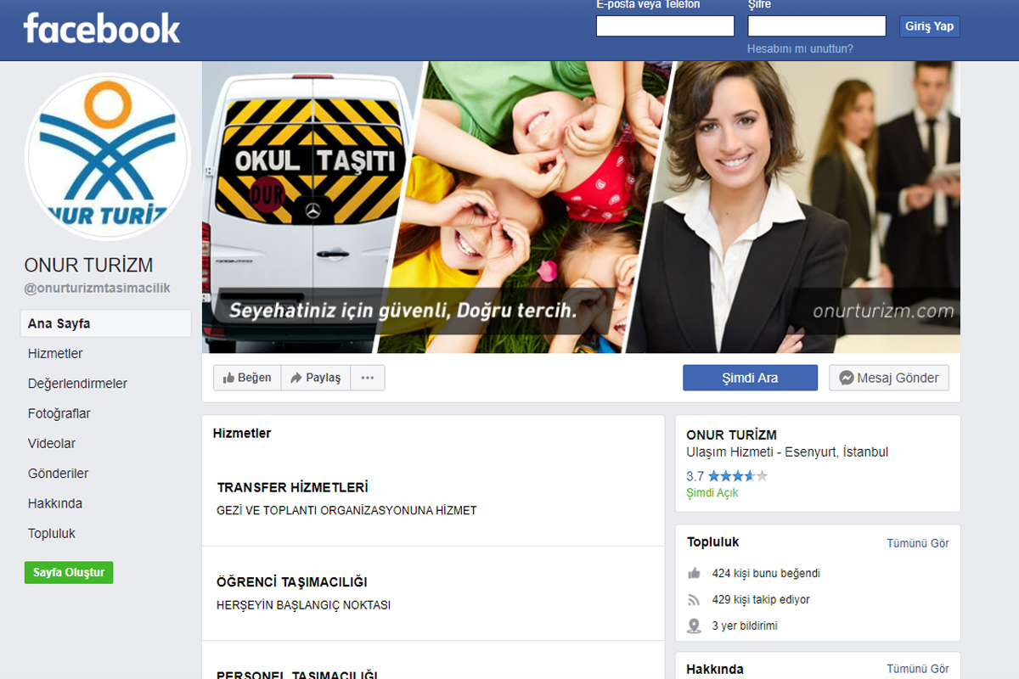Open Hakkında in the sidebar
This screenshot has width=1019, height=679.
tap(55, 503)
